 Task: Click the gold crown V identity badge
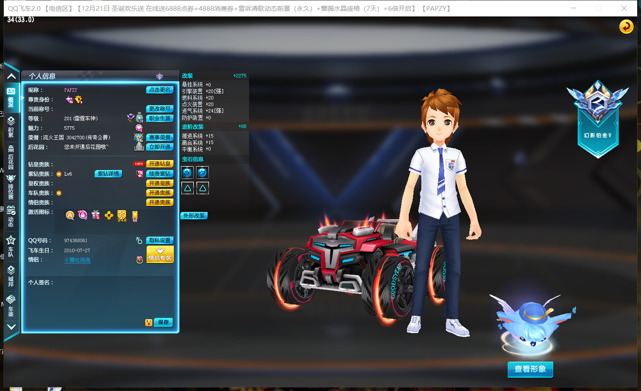pos(78,100)
